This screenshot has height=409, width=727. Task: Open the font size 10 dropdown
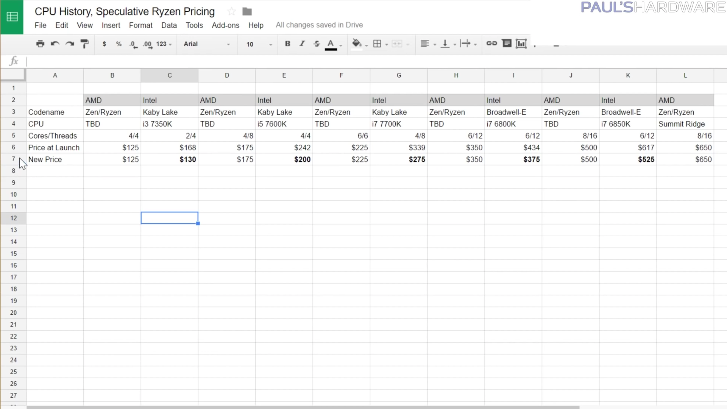tap(259, 44)
